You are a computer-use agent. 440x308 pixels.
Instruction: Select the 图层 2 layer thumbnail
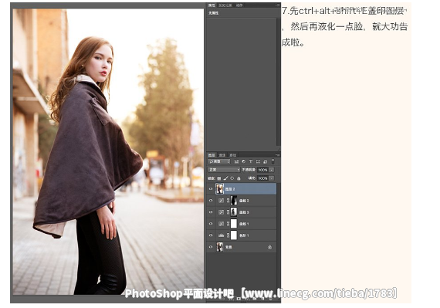click(219, 189)
